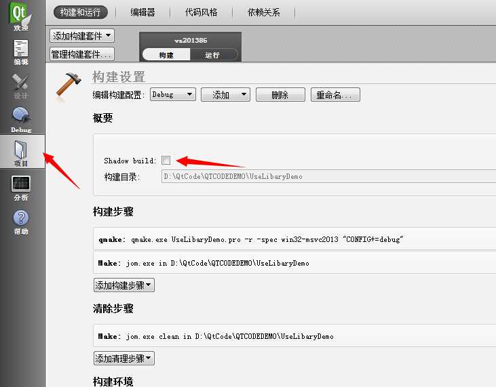Open the Code Style (代码风格) tab
The width and height of the screenshot is (496, 387).
(x=202, y=12)
